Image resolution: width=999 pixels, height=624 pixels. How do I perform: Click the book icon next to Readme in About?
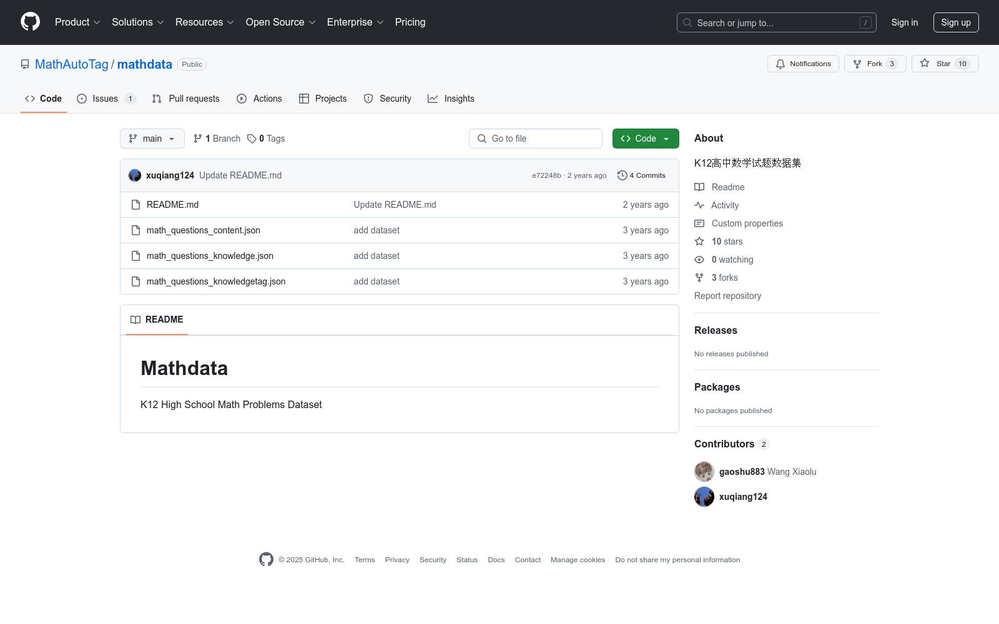click(699, 187)
